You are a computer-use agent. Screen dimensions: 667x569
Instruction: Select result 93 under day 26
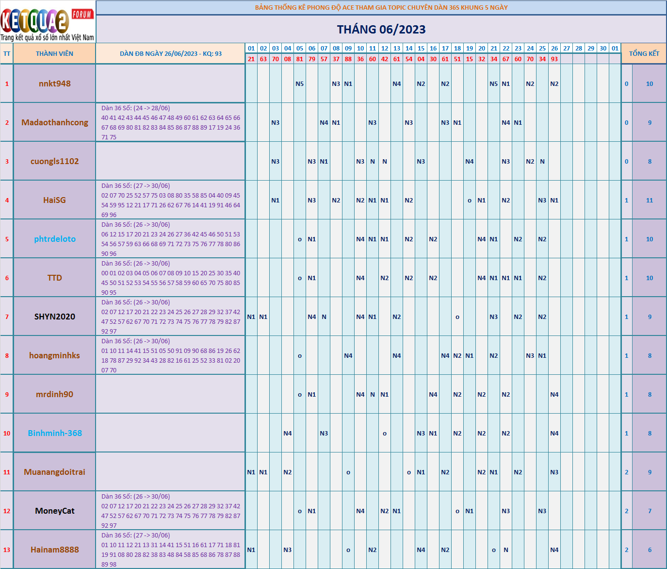pyautogui.click(x=554, y=59)
